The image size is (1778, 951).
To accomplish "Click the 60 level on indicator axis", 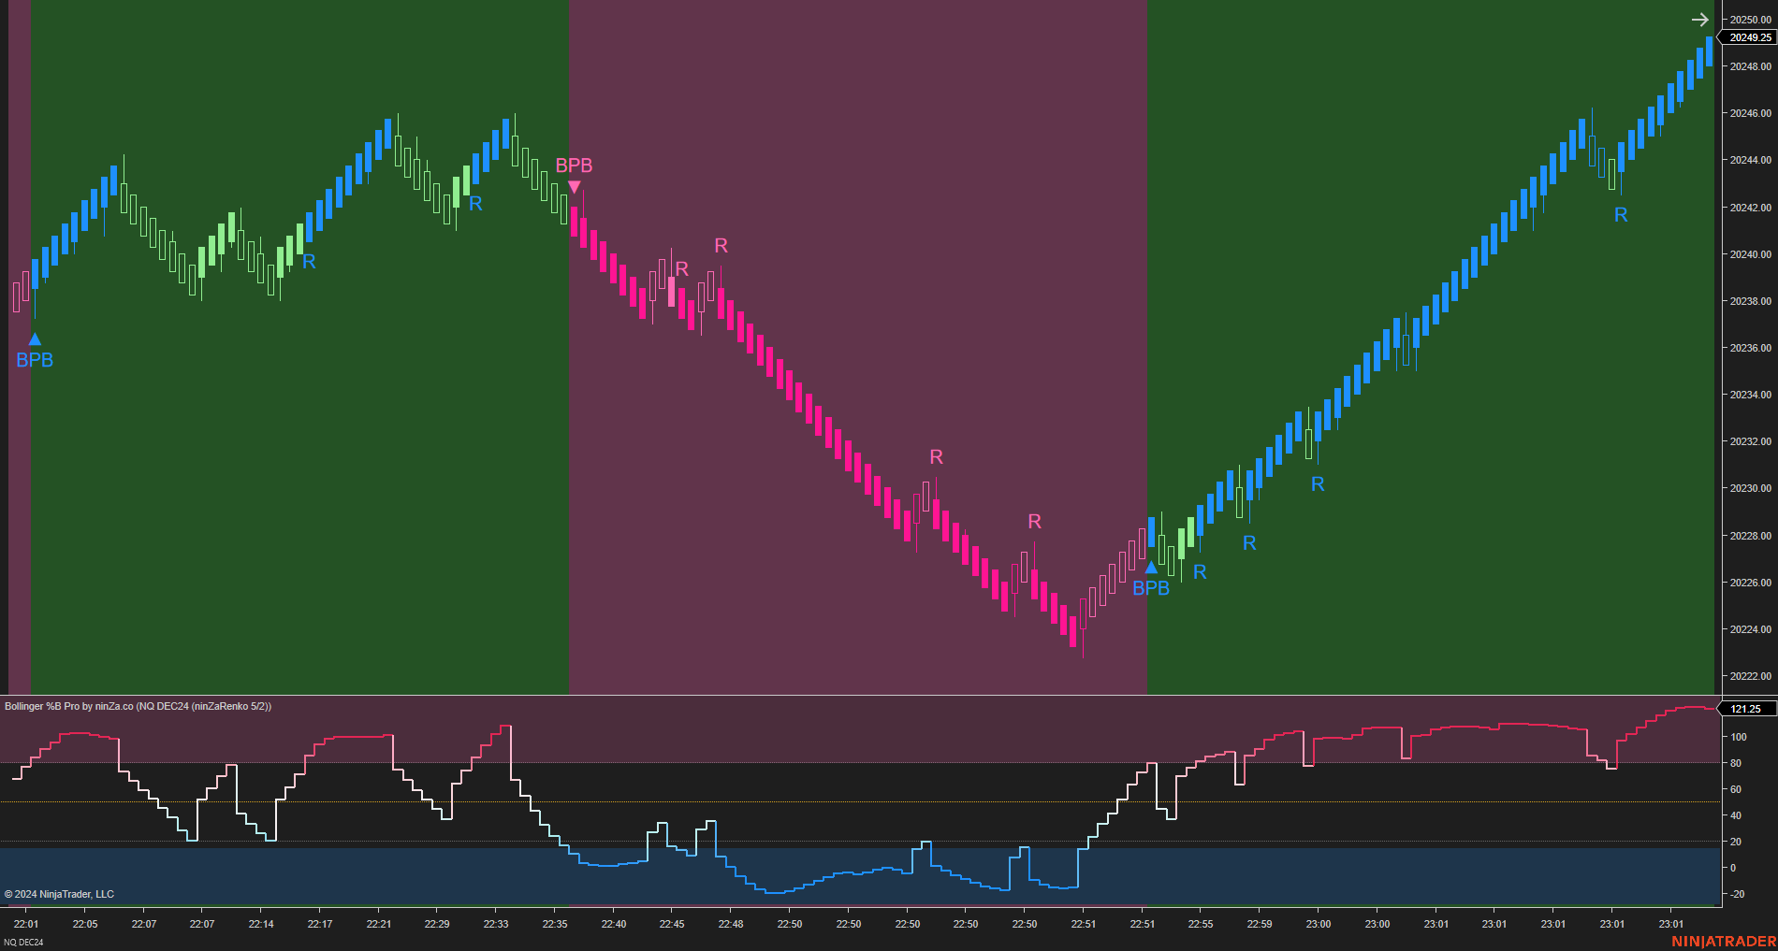I will [1736, 789].
